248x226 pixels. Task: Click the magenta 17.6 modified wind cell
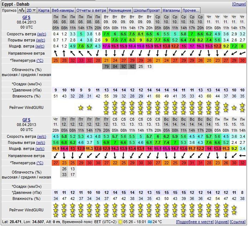[106, 46]
